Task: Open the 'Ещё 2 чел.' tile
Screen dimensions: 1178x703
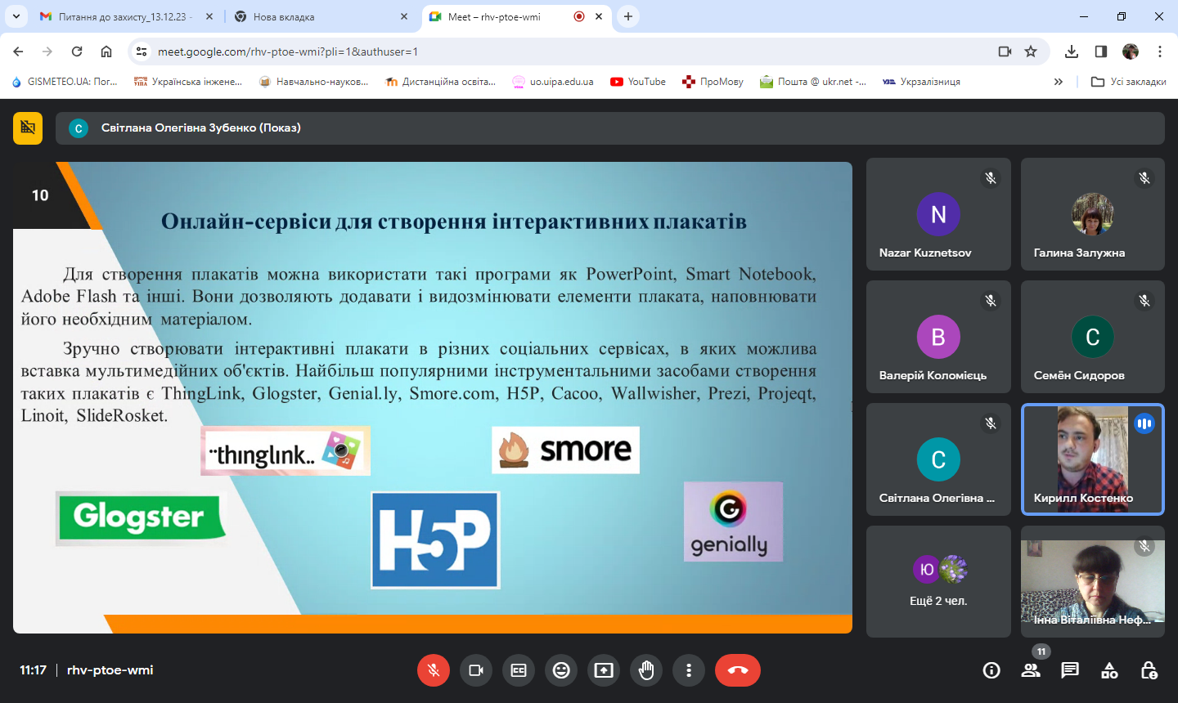Action: (x=938, y=581)
